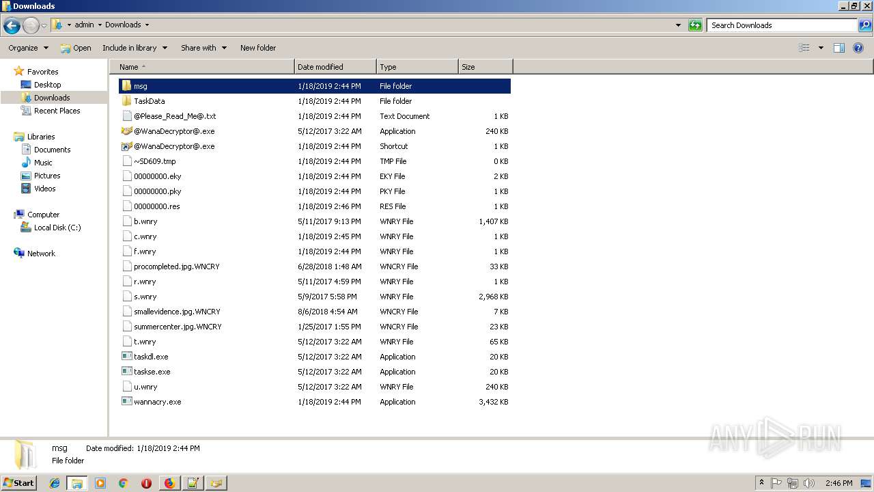
Task: Click the green Refresh button in address bar
Action: coord(695,25)
